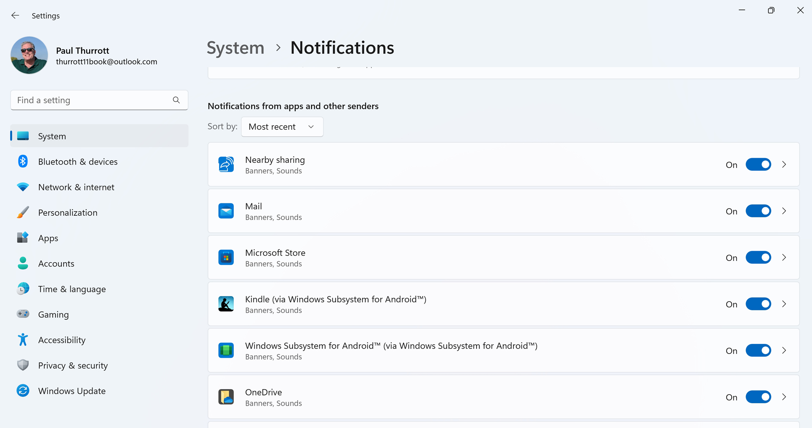Open Bluetooth & devices settings
This screenshot has width=812, height=428.
point(78,162)
